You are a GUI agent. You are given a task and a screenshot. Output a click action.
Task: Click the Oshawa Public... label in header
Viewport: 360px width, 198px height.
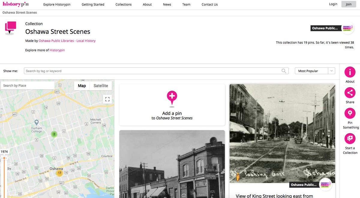326,28
